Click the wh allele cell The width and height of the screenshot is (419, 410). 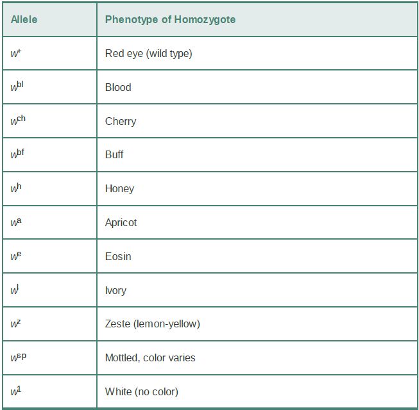(49, 188)
